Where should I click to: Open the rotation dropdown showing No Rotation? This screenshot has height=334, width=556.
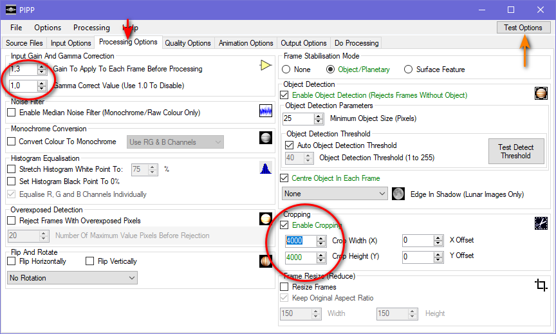(x=72, y=278)
